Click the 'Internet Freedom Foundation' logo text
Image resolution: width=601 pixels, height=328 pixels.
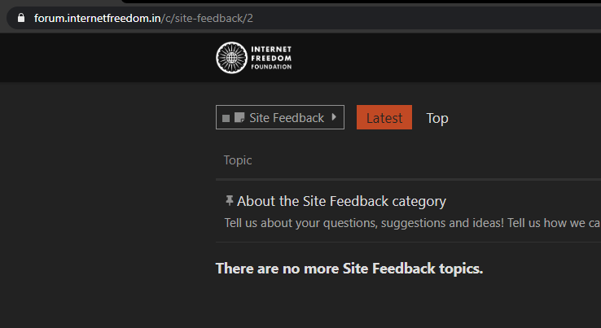pyautogui.click(x=271, y=58)
